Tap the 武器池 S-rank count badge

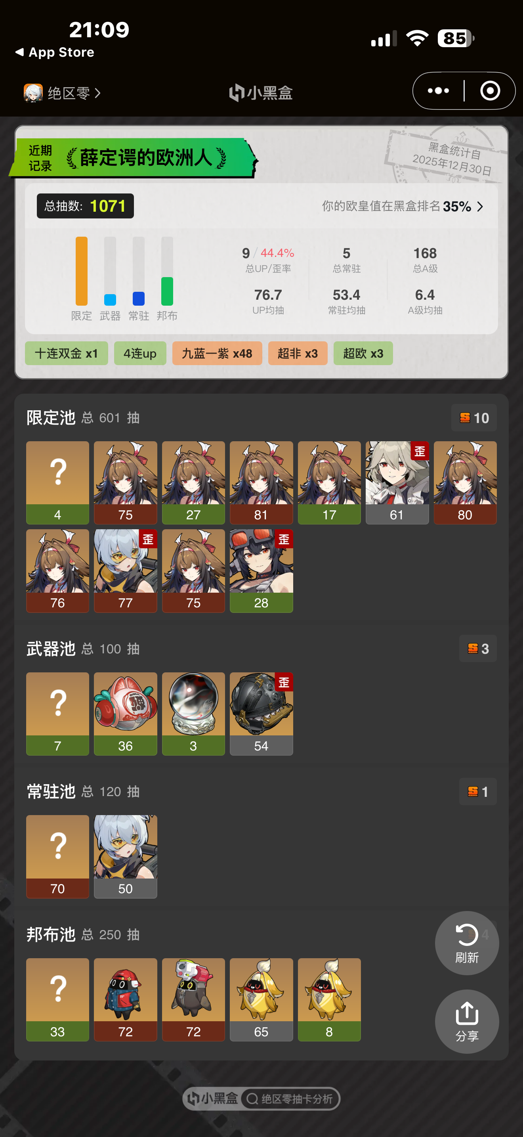477,649
